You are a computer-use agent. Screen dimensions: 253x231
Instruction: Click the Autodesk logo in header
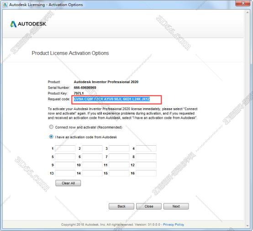coord(28,24)
